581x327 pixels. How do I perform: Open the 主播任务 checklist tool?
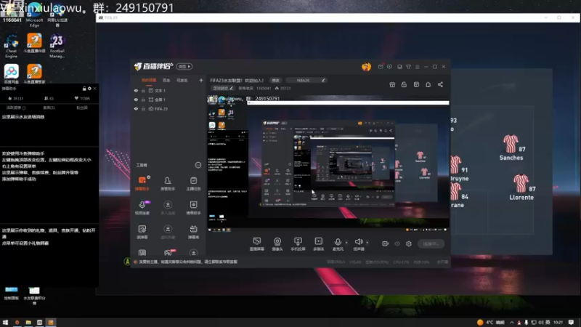pyautogui.click(x=193, y=183)
